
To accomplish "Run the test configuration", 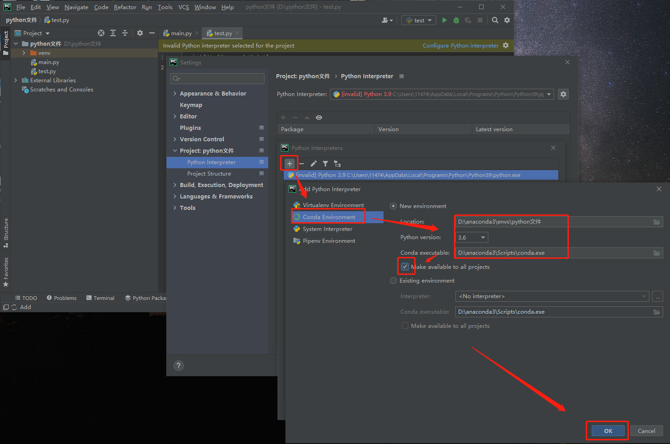I will [x=444, y=20].
